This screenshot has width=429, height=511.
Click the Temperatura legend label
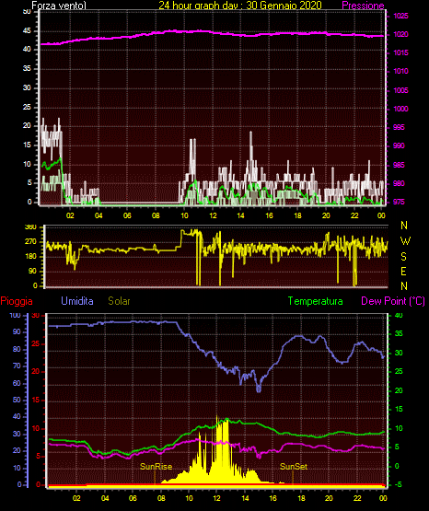coord(315,301)
